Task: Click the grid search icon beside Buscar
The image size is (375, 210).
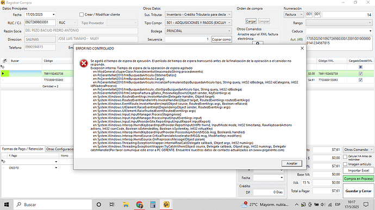Action: click(x=5, y=61)
